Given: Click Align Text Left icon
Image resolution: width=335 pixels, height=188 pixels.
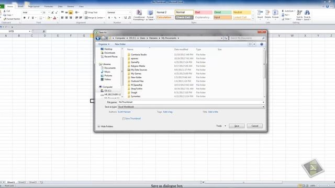Looking at the screenshot, I should [62, 18].
